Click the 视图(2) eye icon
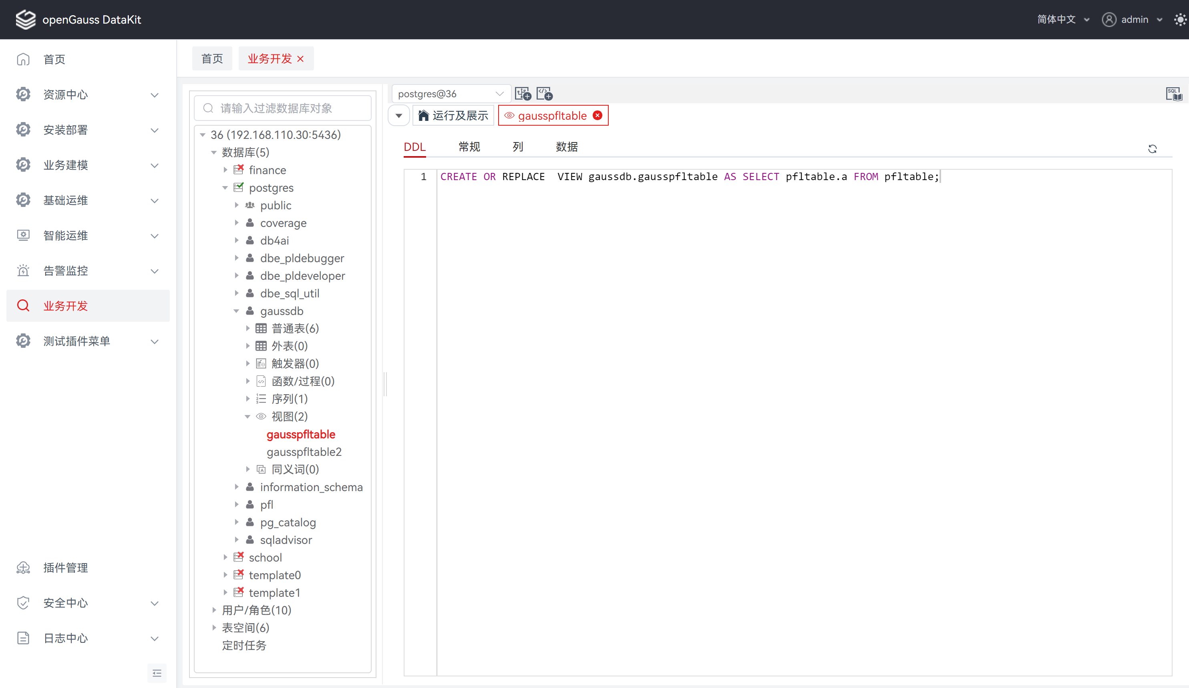 point(261,416)
